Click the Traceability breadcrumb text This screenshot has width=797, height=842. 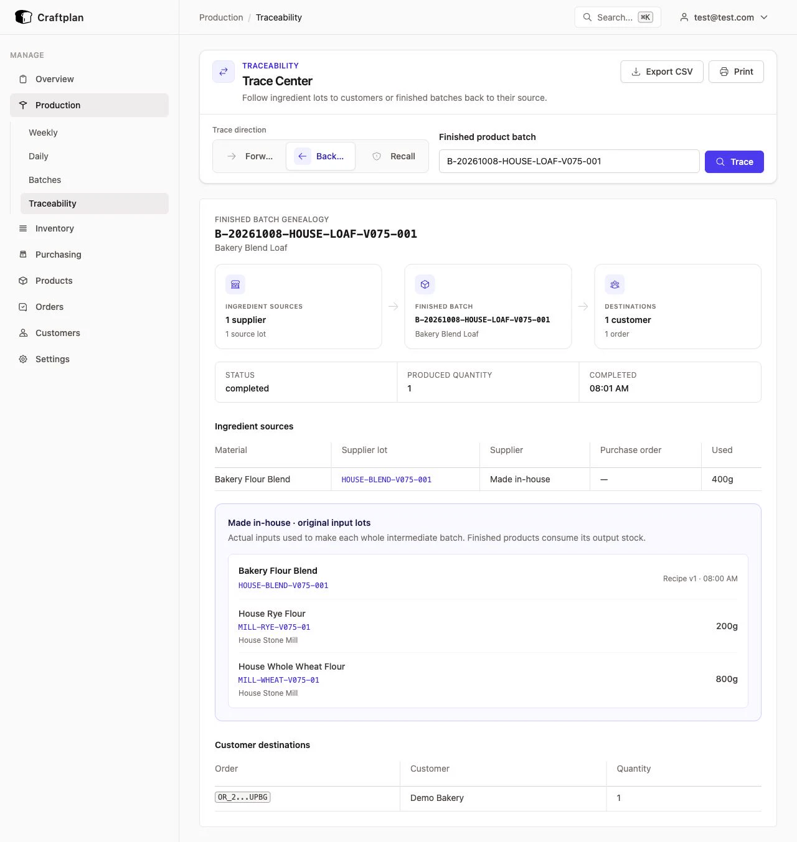coord(279,17)
